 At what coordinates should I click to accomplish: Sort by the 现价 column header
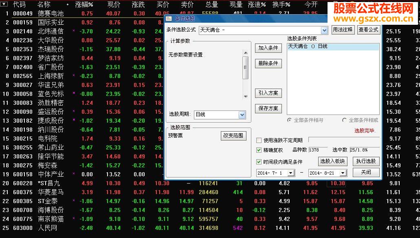point(114,4)
